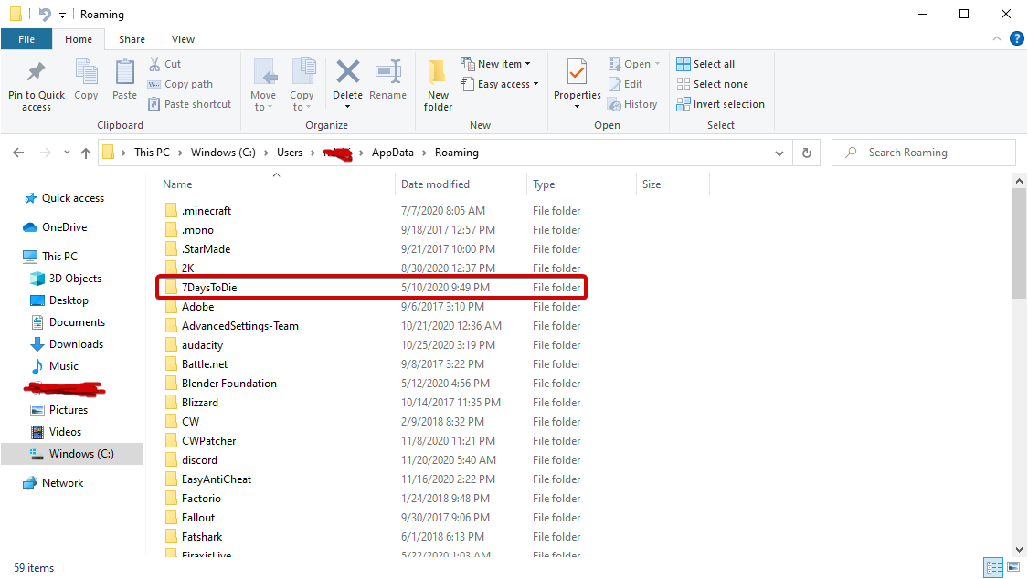Switch to details view toggle
Screen dimensions: 1028x579
993,568
